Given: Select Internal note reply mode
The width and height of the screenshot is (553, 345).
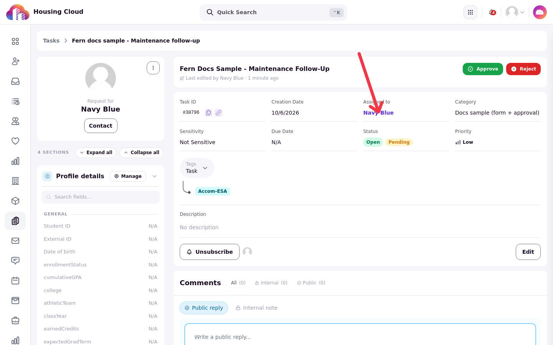Looking at the screenshot, I should [x=257, y=308].
